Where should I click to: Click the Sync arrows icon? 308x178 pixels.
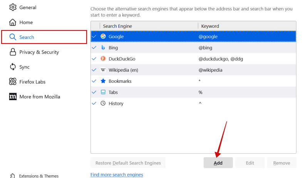pyautogui.click(x=13, y=67)
